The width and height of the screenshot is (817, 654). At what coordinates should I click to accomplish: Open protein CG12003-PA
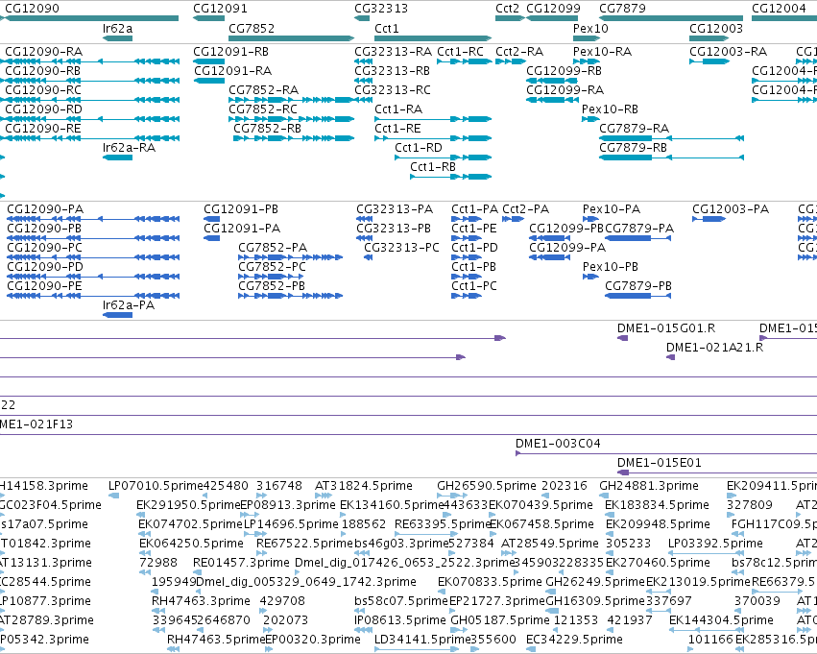[x=731, y=209]
